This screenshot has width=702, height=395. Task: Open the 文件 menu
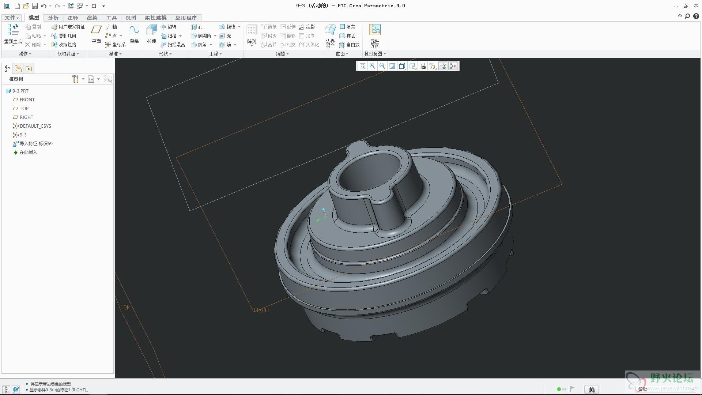(x=12, y=18)
